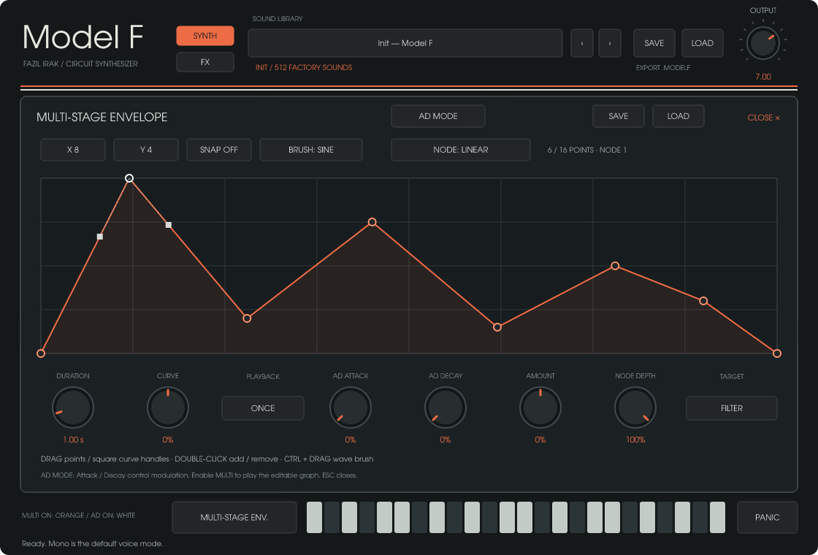Select the selected peak node on the envelope graph
818x555 pixels.
129,178
